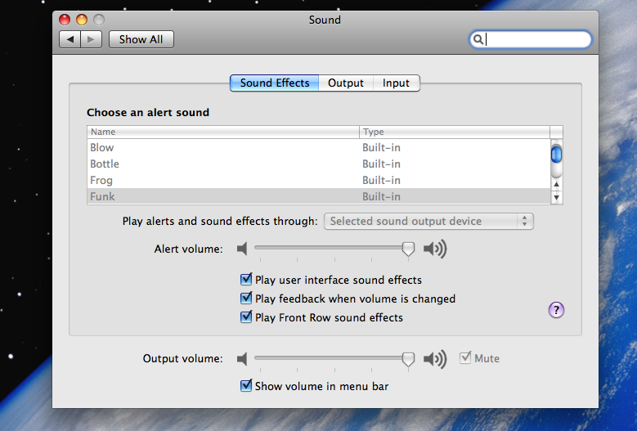637x431 pixels.
Task: Click the blue scrollbar thumb in alert list
Action: pyautogui.click(x=557, y=155)
